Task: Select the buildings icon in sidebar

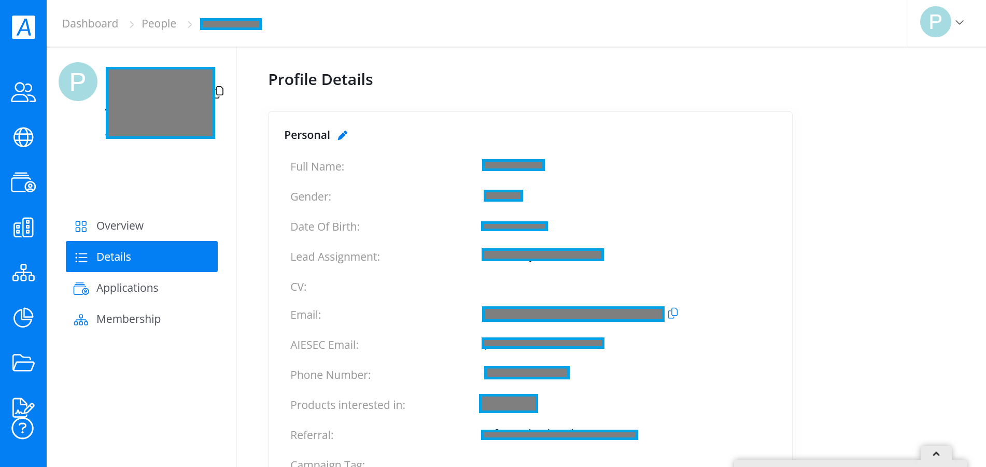Action: (23, 228)
